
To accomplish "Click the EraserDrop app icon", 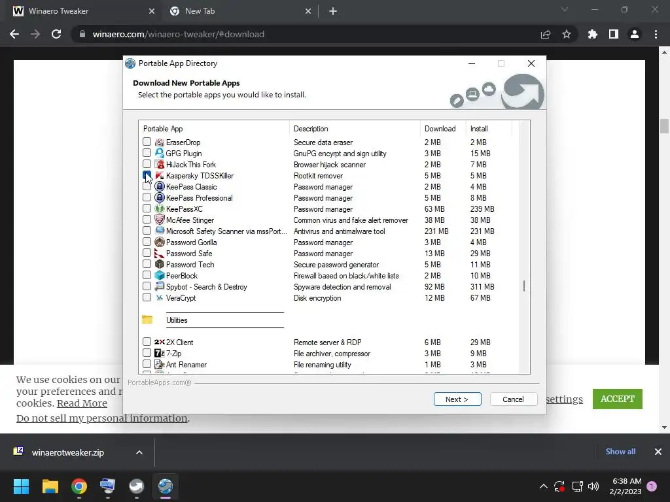I will (160, 142).
